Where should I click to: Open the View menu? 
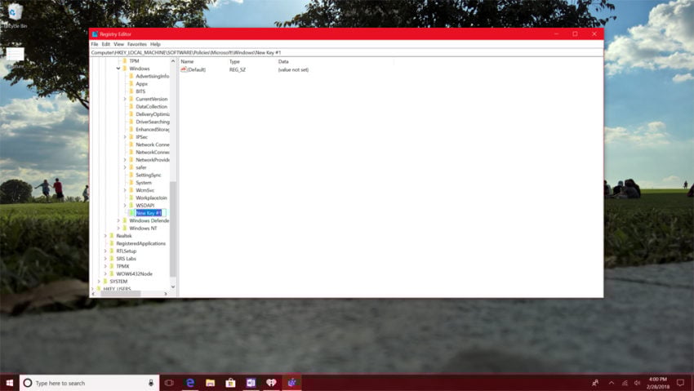point(118,44)
